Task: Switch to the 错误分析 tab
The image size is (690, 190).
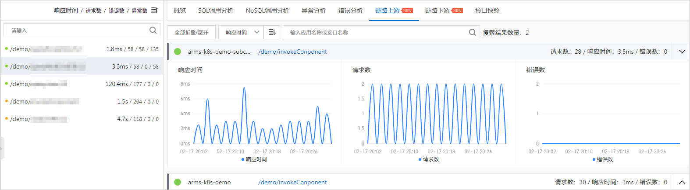Action: coord(351,10)
